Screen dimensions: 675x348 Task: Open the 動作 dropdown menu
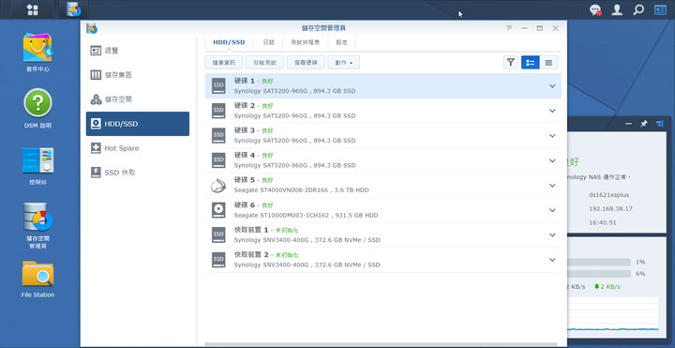point(343,63)
